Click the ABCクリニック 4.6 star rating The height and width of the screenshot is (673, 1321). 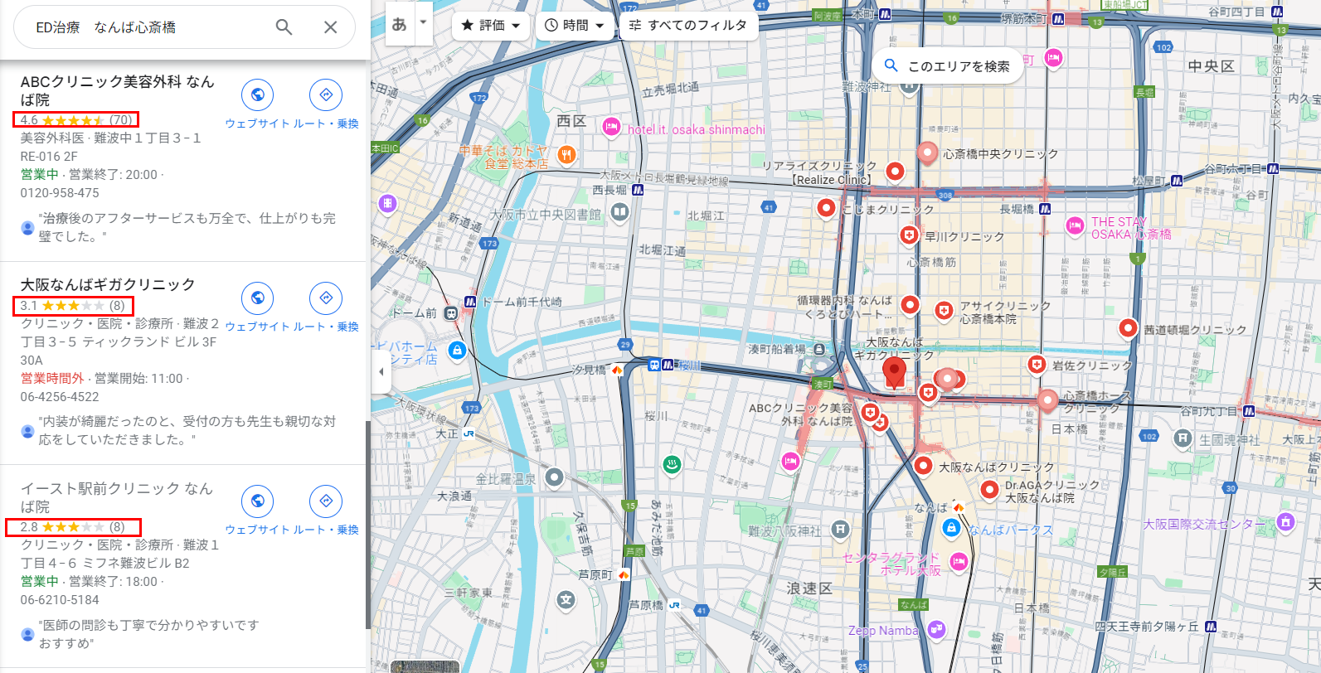(76, 120)
